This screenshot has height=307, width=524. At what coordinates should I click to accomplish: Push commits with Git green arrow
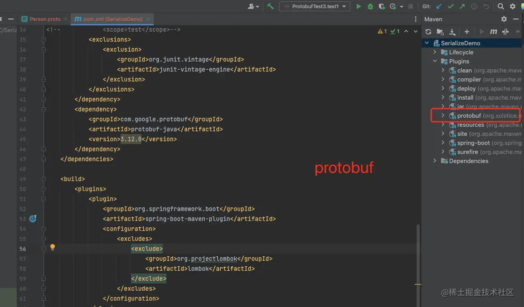(x=462, y=6)
